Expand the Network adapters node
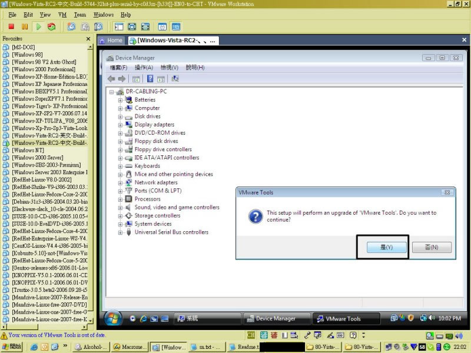 click(120, 183)
